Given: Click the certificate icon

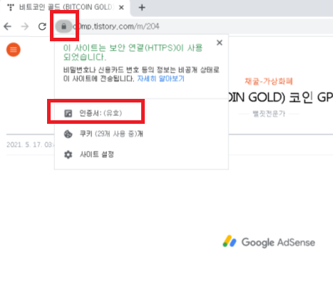Looking at the screenshot, I should [68, 113].
